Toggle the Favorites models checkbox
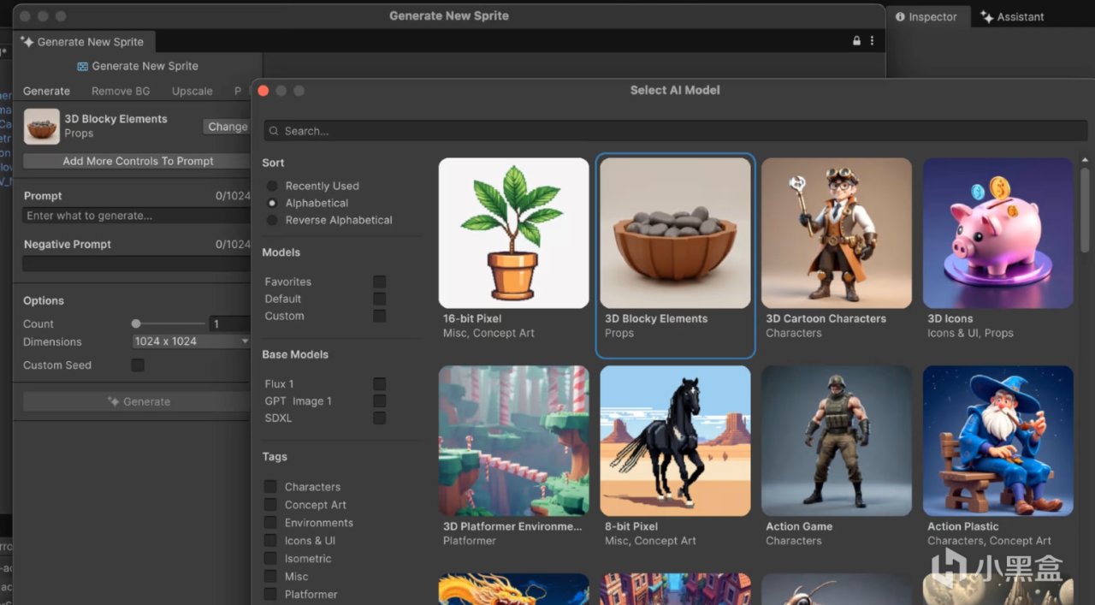The image size is (1095, 605). pos(379,282)
